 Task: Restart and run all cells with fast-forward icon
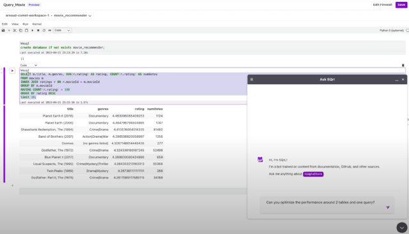pos(50,31)
